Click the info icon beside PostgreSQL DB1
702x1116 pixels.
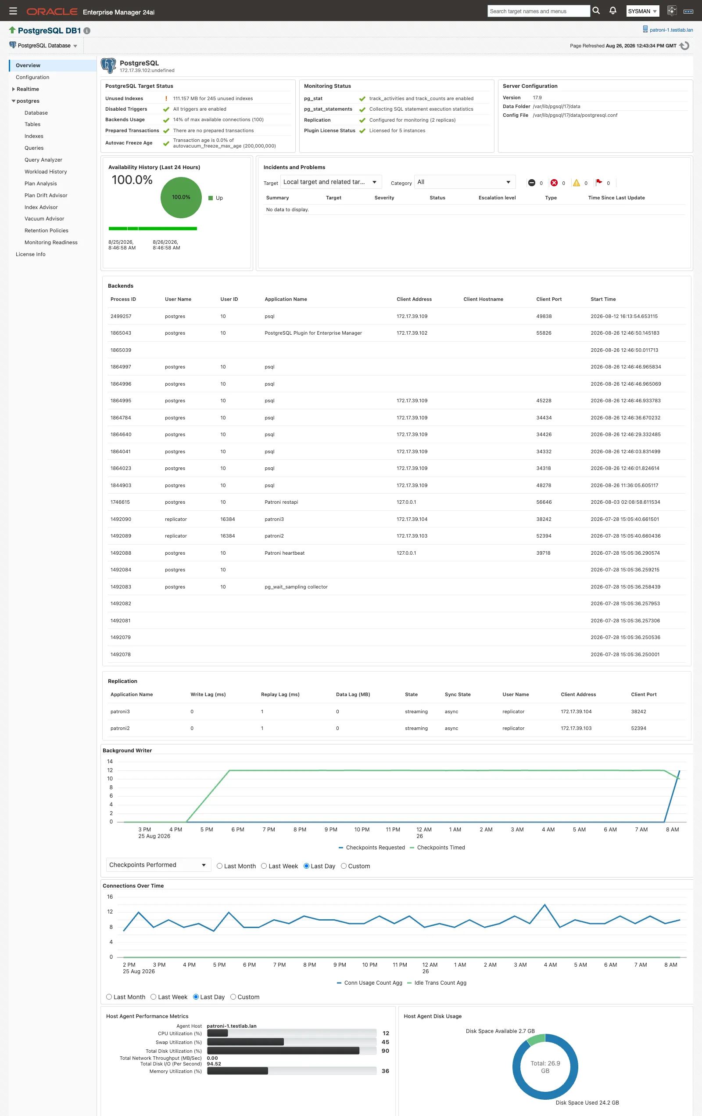86,31
